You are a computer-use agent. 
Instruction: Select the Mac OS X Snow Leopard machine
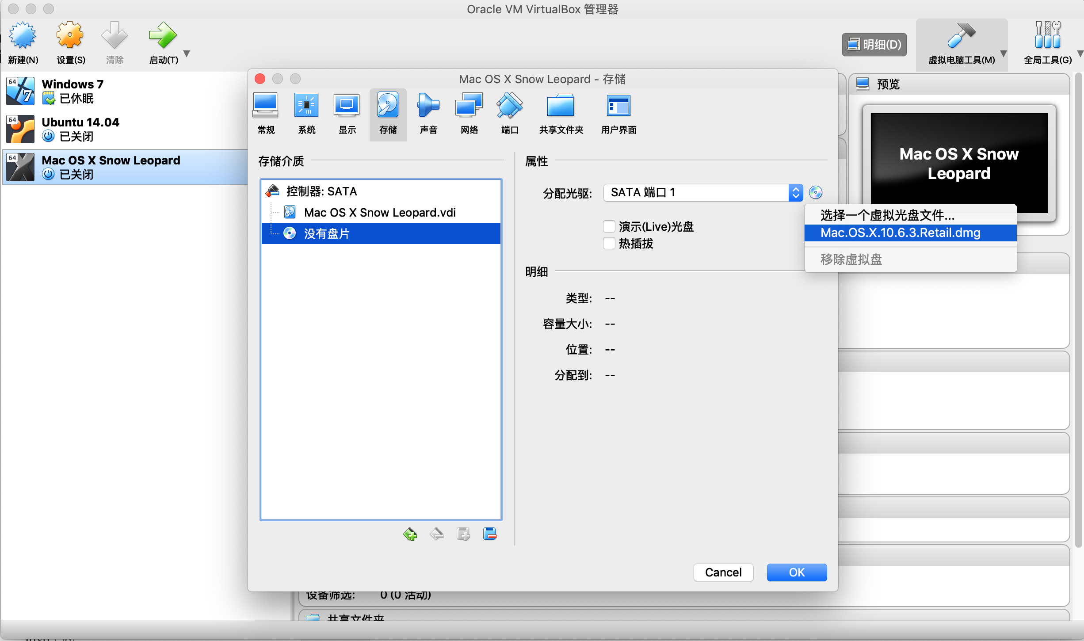pyautogui.click(x=125, y=167)
